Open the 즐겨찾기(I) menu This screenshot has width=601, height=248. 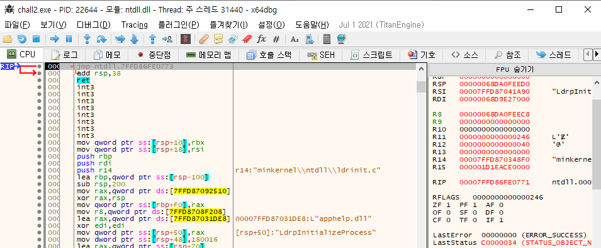pyautogui.click(x=229, y=25)
